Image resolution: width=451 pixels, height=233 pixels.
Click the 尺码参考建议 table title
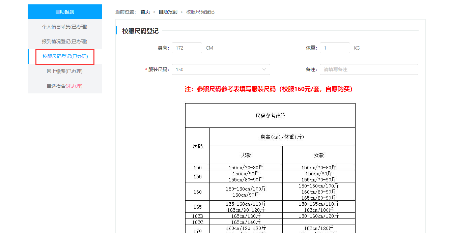270,116
